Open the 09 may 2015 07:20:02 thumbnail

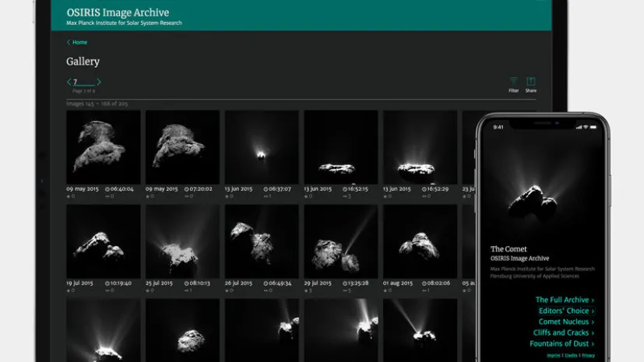(x=182, y=147)
